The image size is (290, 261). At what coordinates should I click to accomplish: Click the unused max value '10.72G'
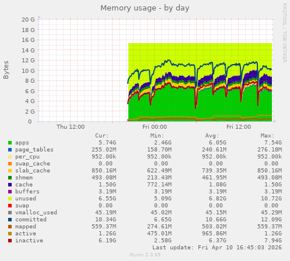(x=271, y=199)
